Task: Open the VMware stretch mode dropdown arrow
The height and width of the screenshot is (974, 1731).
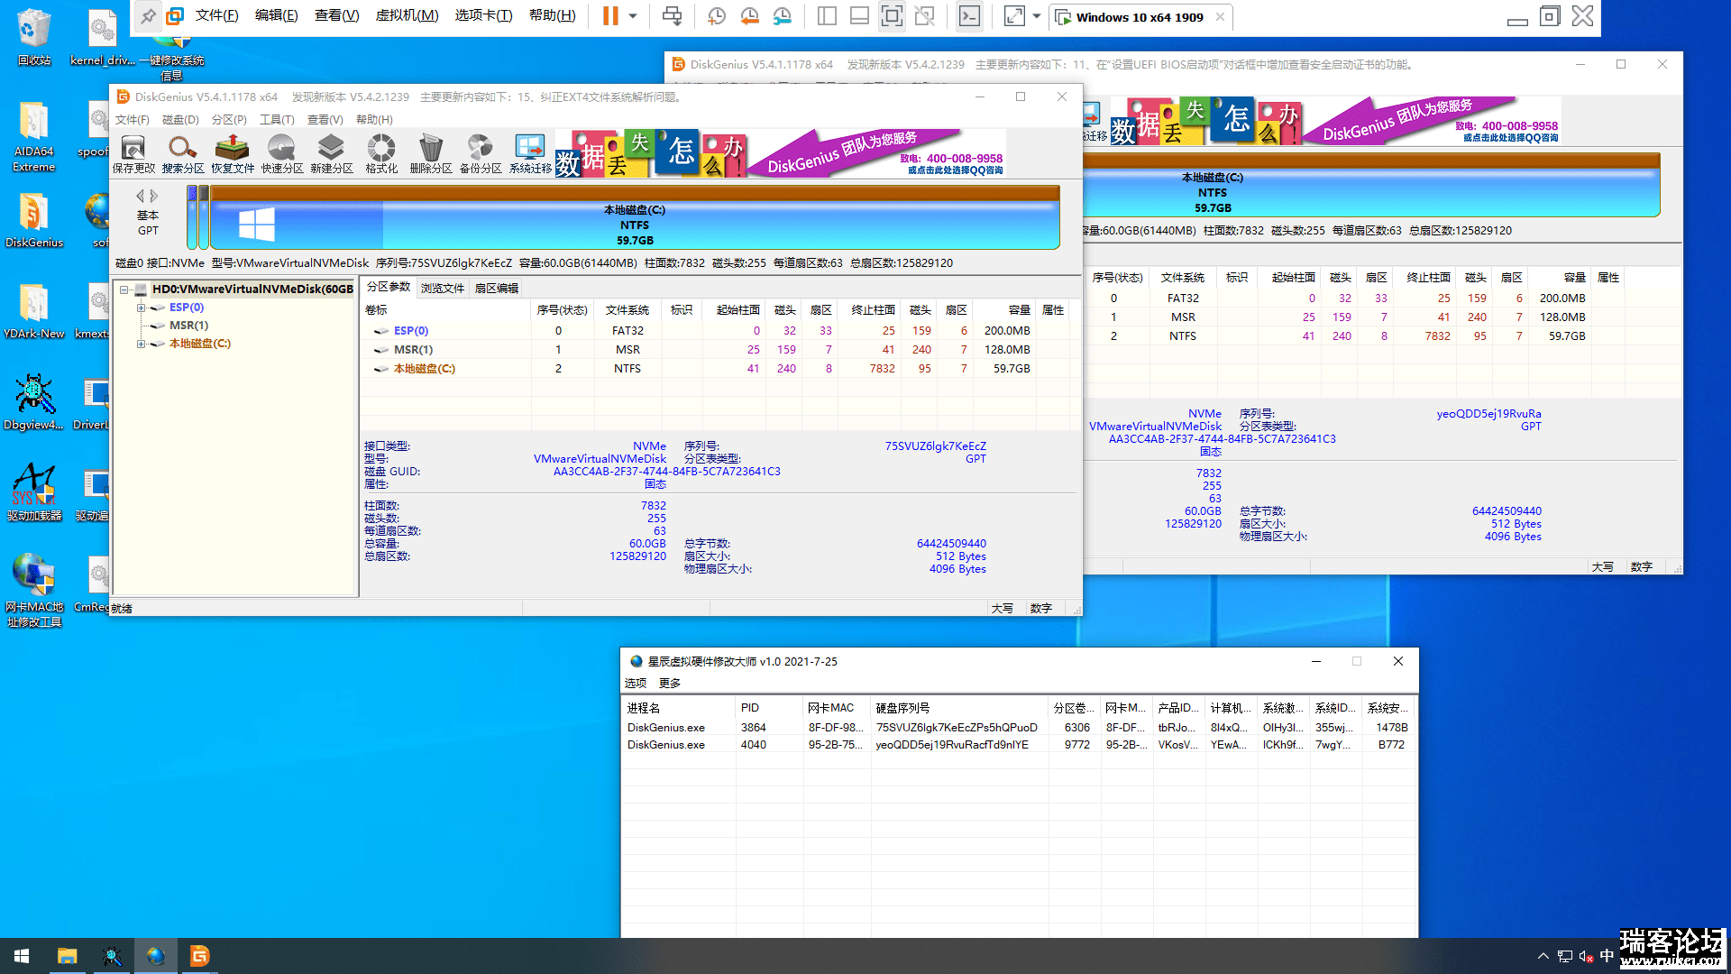Action: [x=1036, y=16]
